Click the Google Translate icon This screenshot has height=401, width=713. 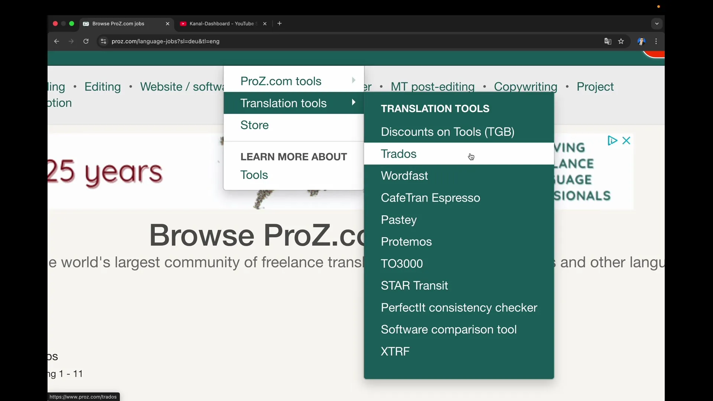608,42
